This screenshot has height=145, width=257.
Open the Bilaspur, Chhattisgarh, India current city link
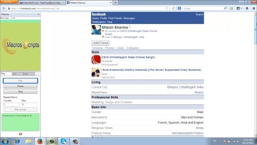click(x=185, y=87)
